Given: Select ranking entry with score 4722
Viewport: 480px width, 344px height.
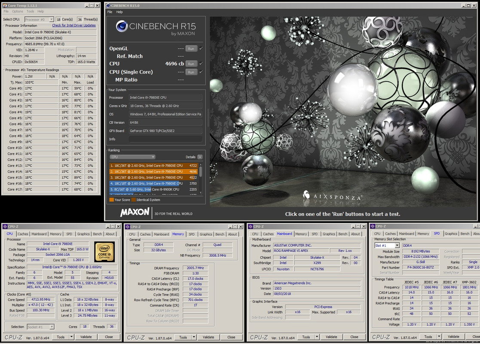Looking at the screenshot, I should click(x=154, y=166).
